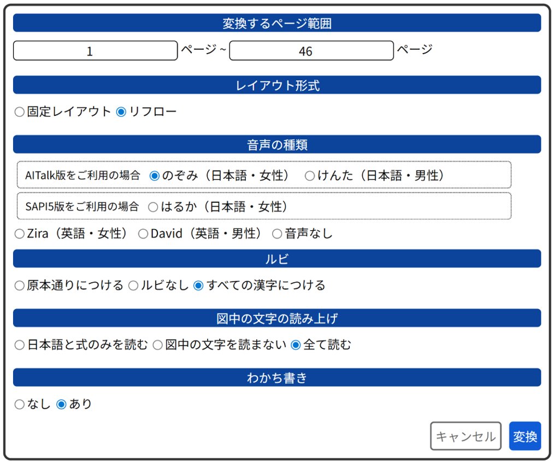Choose the のぞみ Japanese female voice

pos(155,176)
